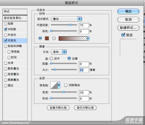
Task: Click the 大小 size field showing 21
Action: point(84,70)
